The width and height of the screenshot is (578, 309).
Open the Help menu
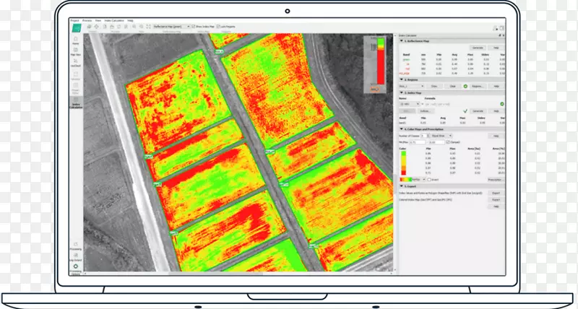131,21
